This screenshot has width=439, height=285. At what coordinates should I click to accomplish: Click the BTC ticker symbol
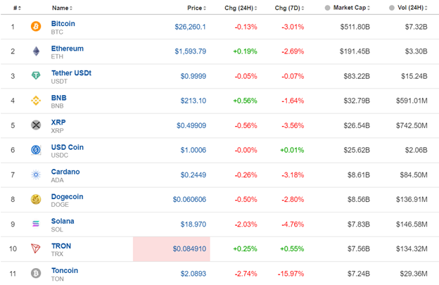(57, 32)
